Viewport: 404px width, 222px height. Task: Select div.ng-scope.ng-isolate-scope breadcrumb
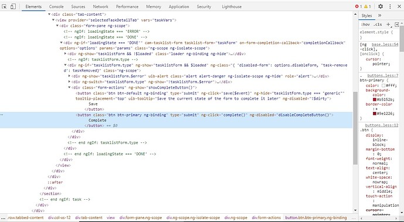coord(193,218)
